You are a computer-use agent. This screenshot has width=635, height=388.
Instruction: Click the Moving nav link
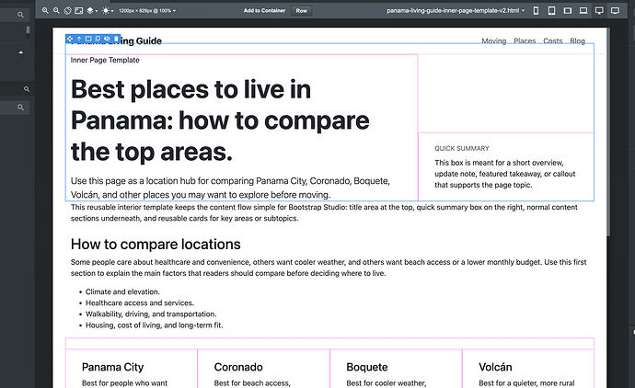493,40
